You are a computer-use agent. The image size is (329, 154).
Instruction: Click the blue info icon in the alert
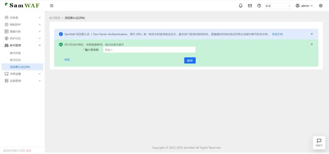(x=61, y=34)
